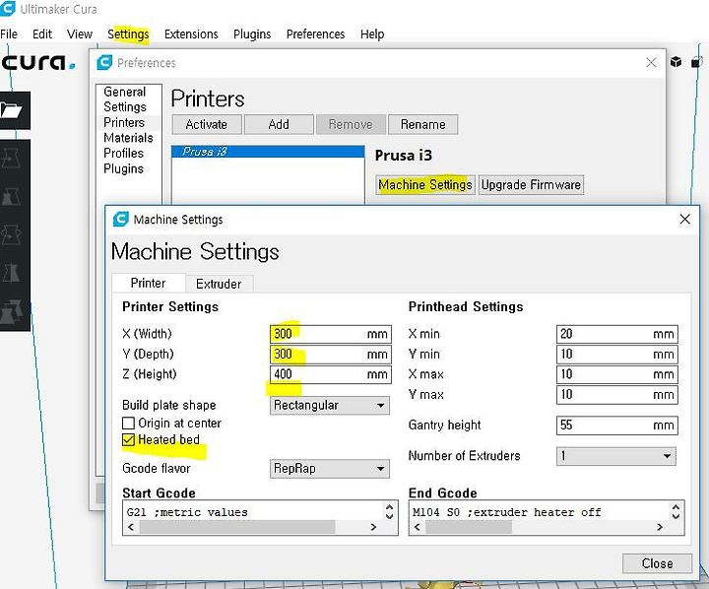This screenshot has height=589, width=709.
Task: Select Settings in Preferences sidebar
Action: pos(125,106)
